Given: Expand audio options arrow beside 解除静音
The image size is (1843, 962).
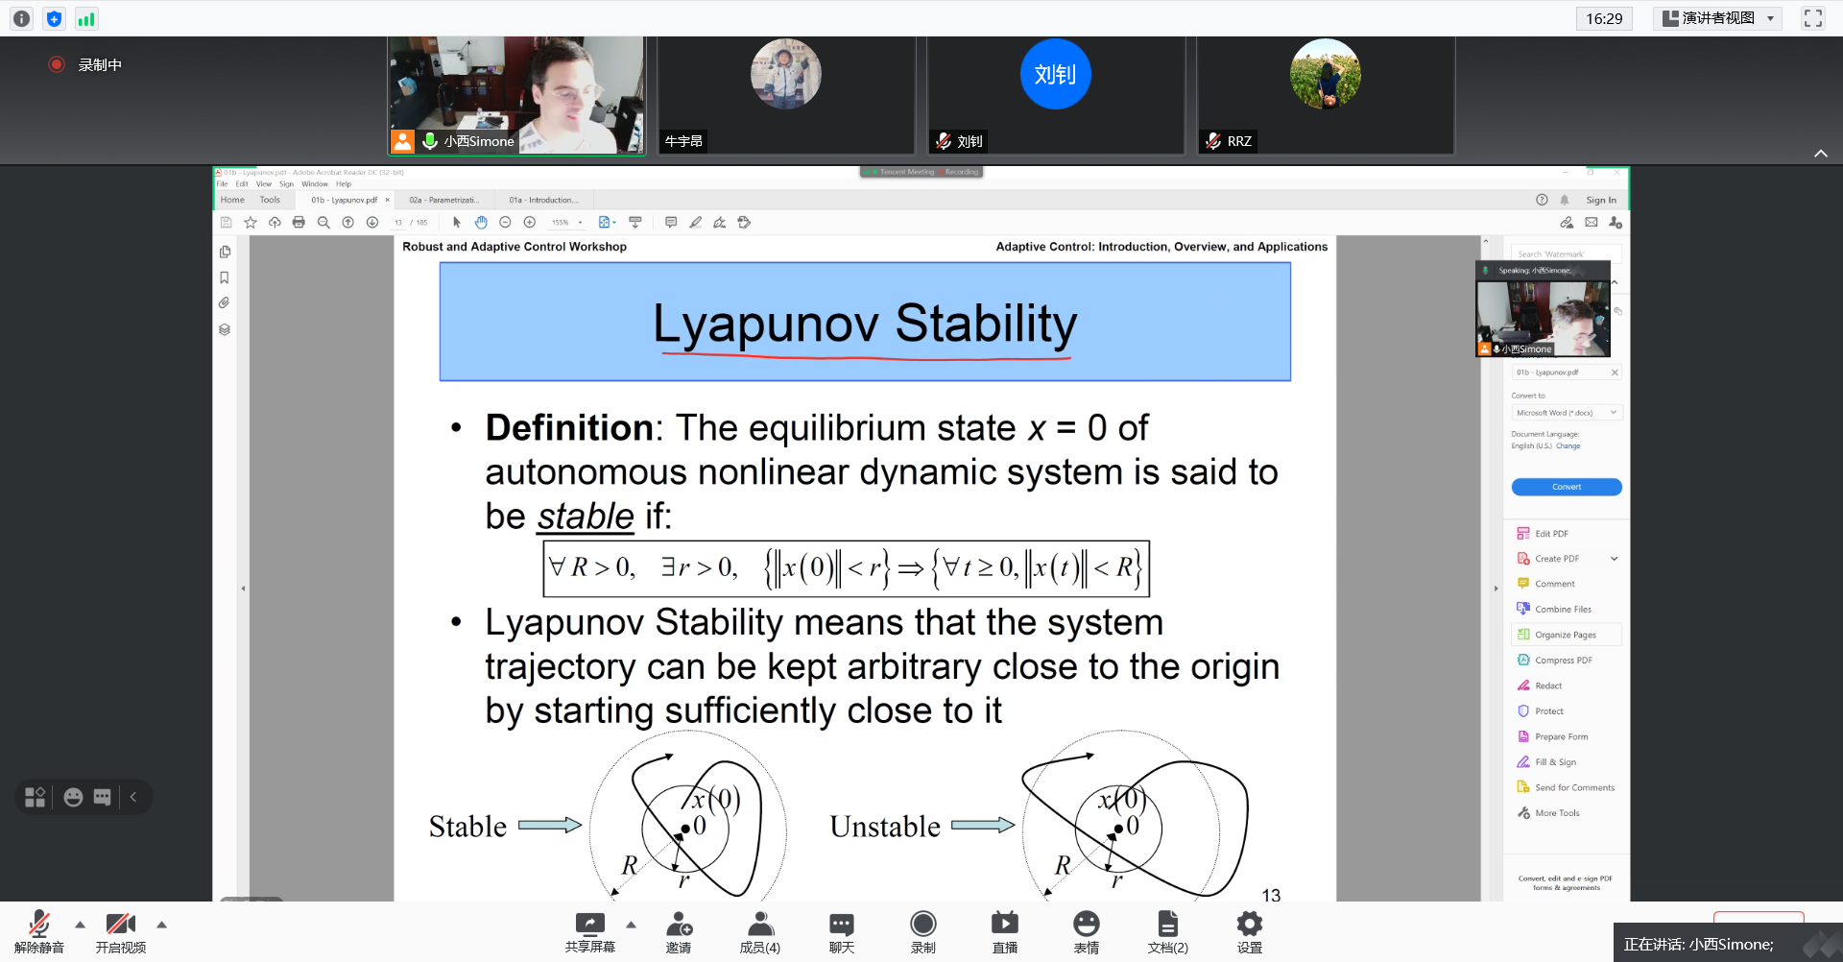Looking at the screenshot, I should pyautogui.click(x=81, y=925).
